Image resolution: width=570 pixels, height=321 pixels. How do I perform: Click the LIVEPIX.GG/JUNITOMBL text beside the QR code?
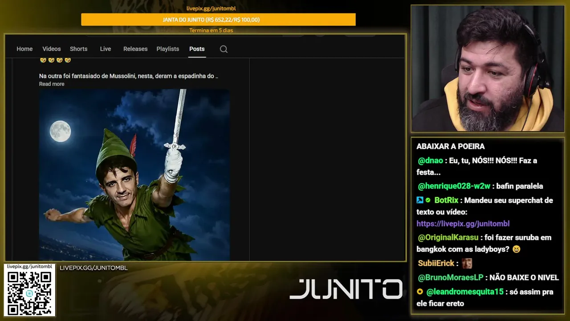coord(94,268)
